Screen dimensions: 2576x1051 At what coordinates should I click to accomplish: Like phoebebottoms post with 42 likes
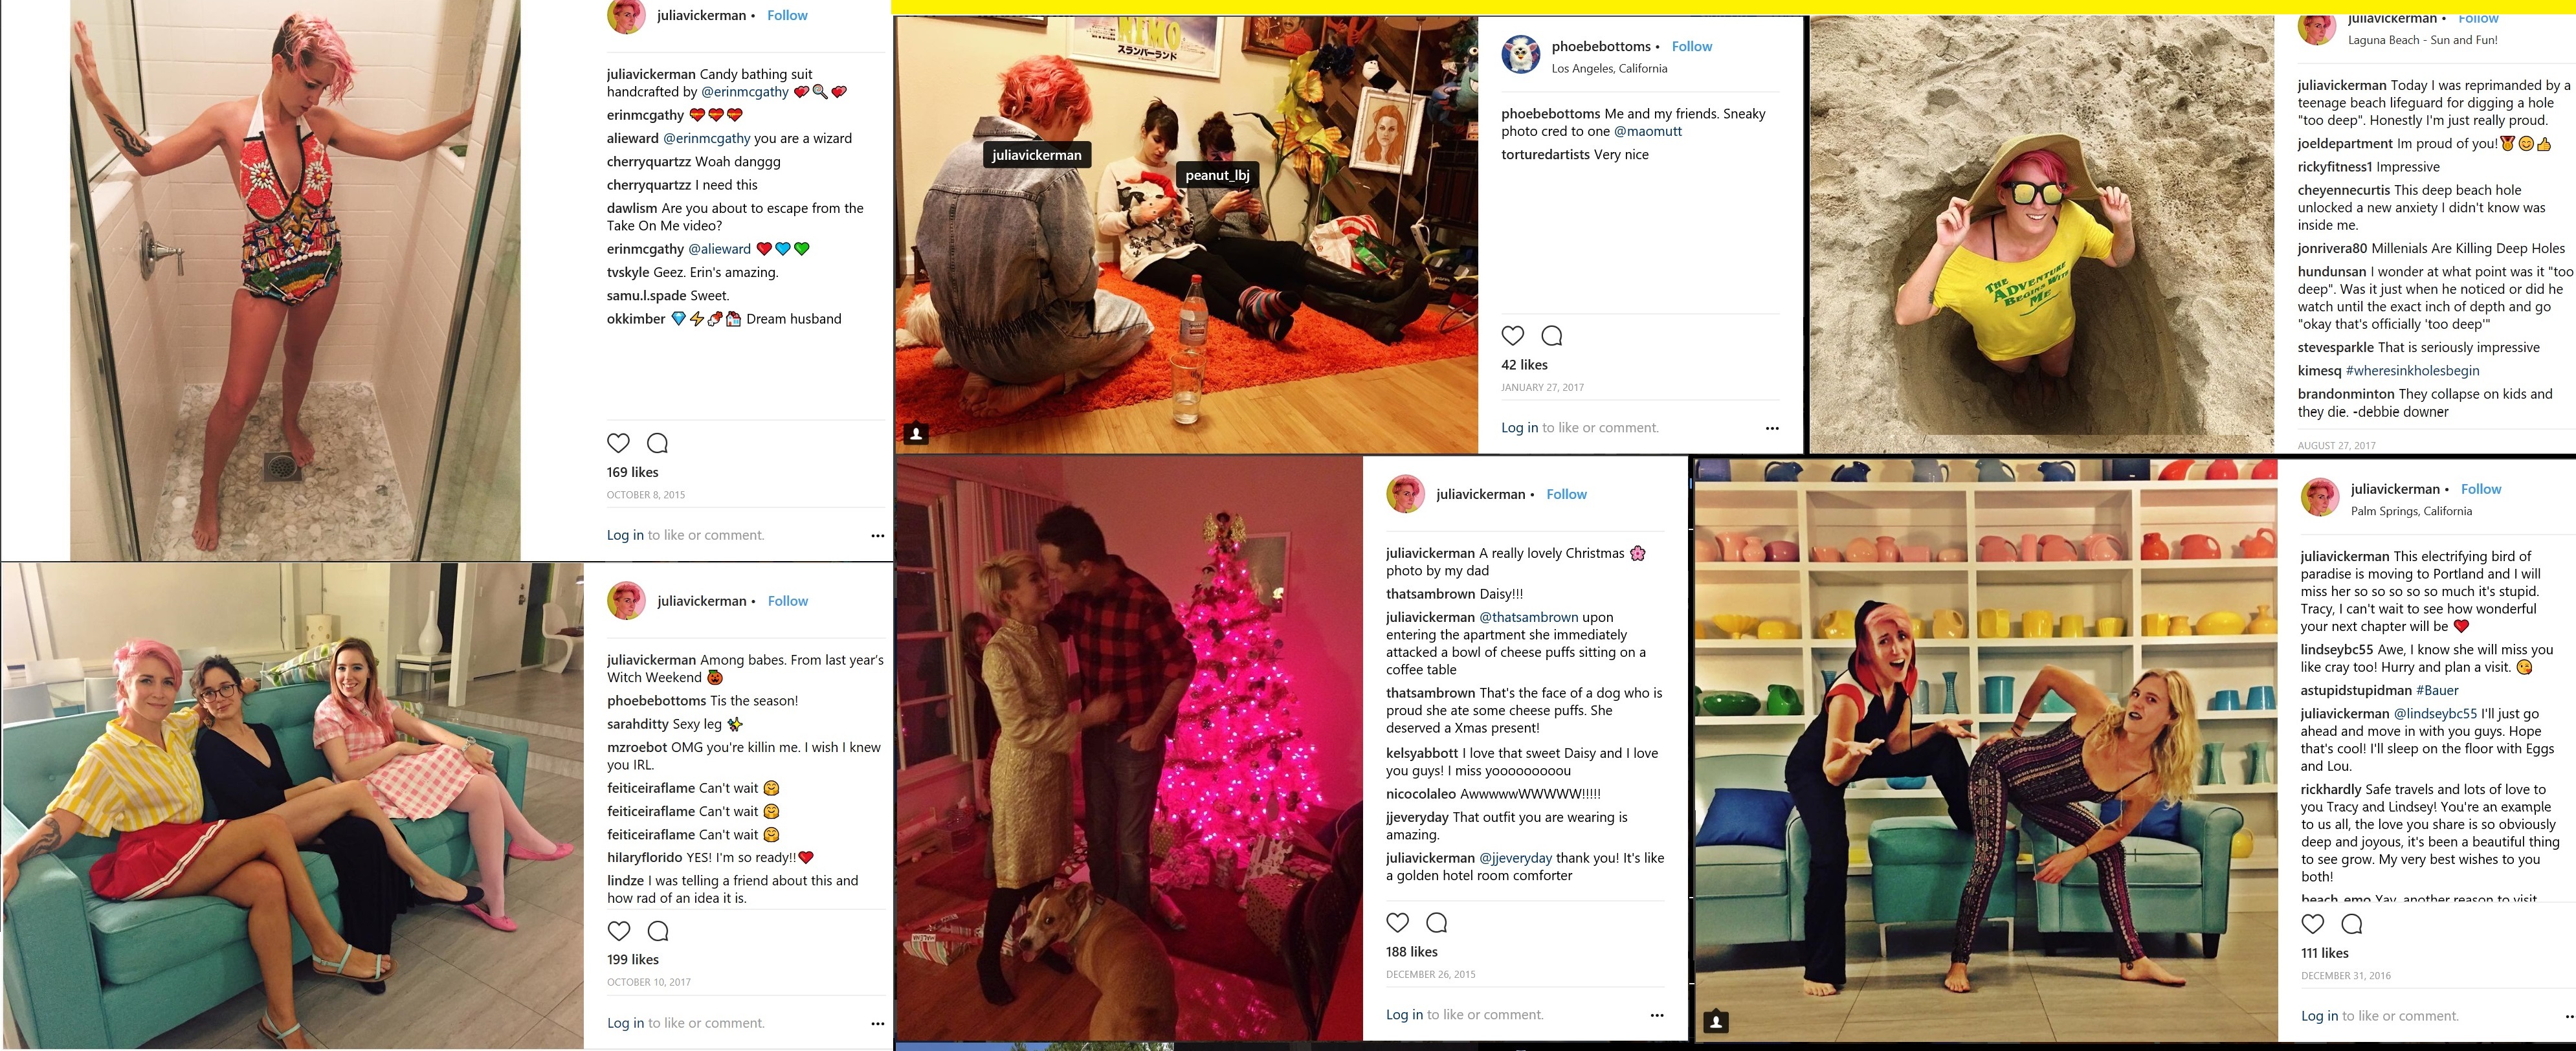pyautogui.click(x=1513, y=336)
